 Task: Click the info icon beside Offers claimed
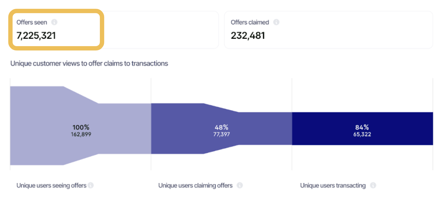tap(276, 22)
